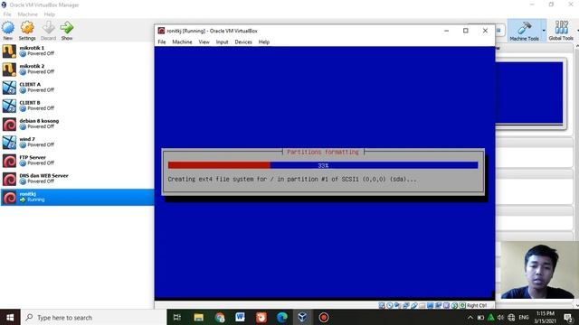Viewport: 579px width, 325px height.
Task: Click the ronitkj VM window title icon
Action: pyautogui.click(x=161, y=31)
